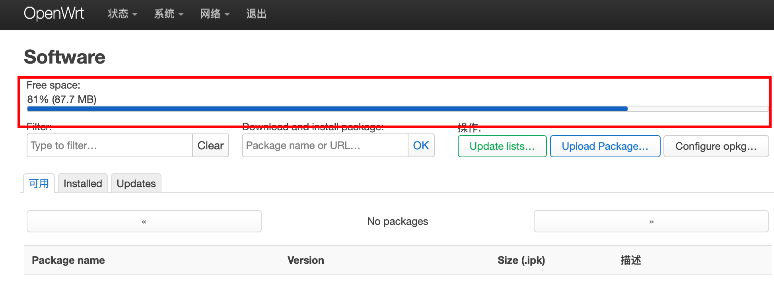Go to previous page with « button
Image resolution: width=774 pixels, height=286 pixels.
click(x=144, y=221)
